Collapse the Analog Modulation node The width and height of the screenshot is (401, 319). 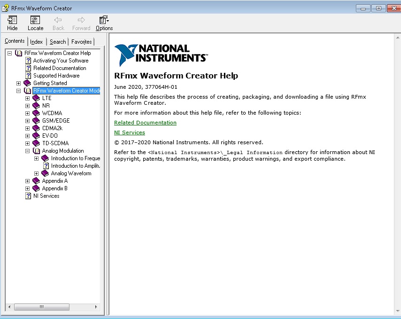pyautogui.click(x=27, y=151)
